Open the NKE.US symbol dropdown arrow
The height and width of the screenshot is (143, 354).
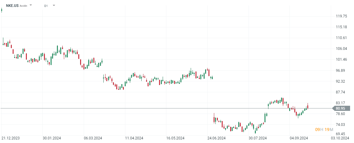pos(31,5)
